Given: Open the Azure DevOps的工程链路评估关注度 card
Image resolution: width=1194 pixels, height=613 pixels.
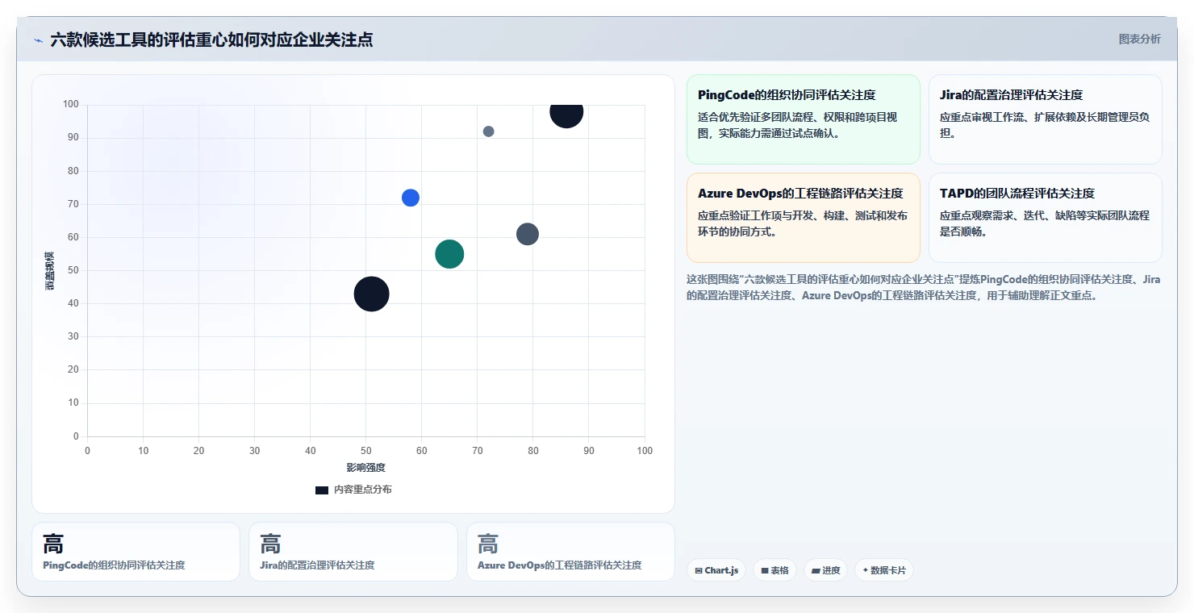Looking at the screenshot, I should 804,218.
